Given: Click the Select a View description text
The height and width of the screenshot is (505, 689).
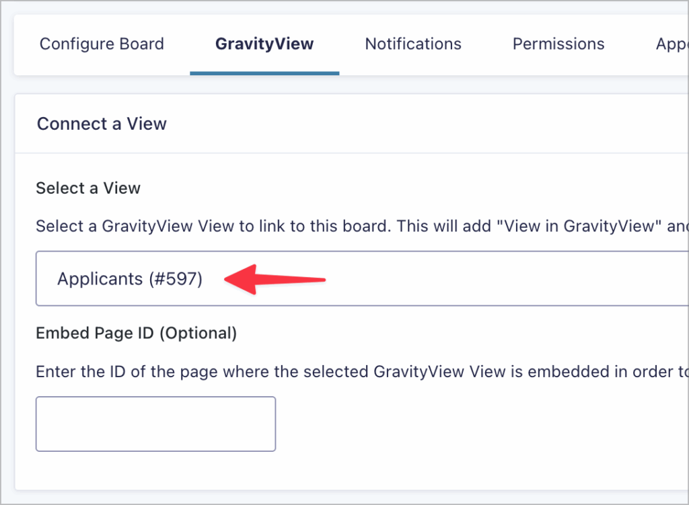Looking at the screenshot, I should [336, 226].
